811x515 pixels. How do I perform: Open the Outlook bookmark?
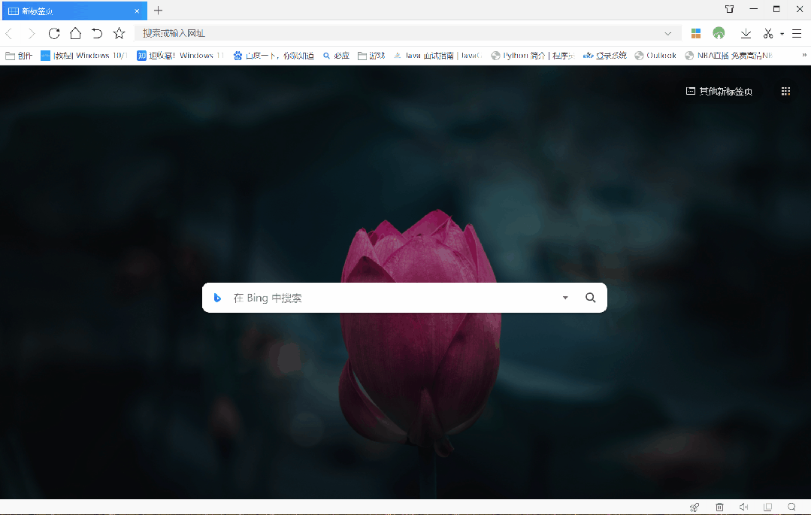[655, 56]
